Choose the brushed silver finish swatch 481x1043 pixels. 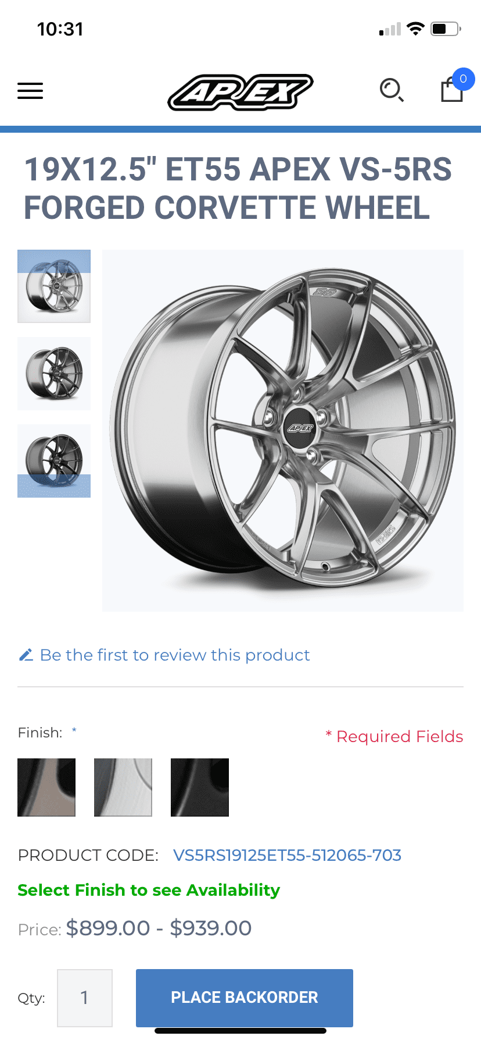click(x=123, y=787)
